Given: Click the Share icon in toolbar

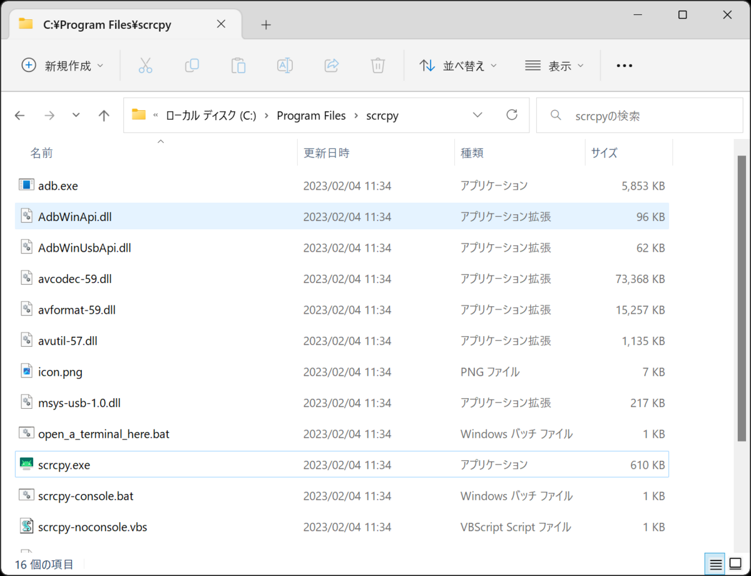Looking at the screenshot, I should 332,65.
